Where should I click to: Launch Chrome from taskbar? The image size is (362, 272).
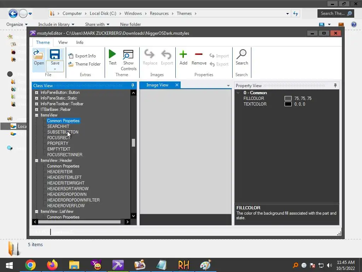coord(30,265)
